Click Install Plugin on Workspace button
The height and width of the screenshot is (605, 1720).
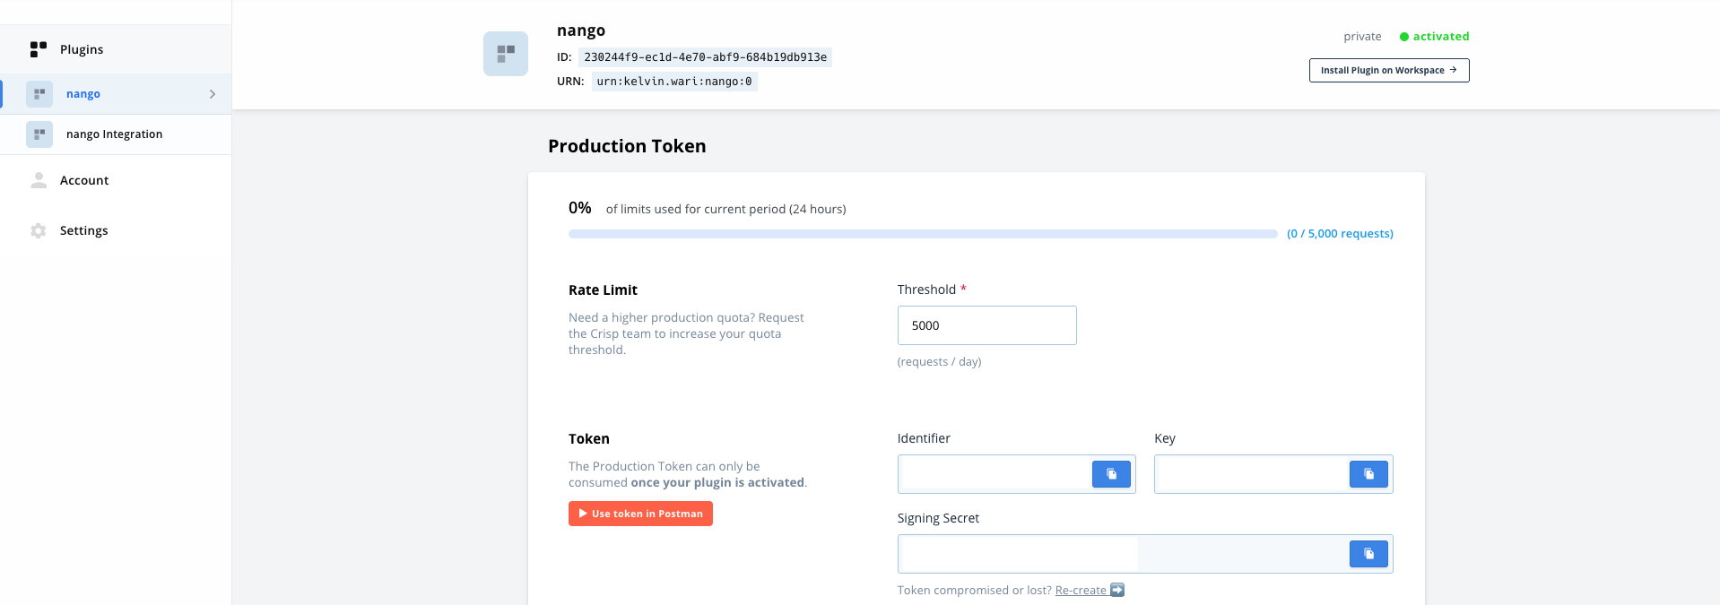[x=1388, y=70]
